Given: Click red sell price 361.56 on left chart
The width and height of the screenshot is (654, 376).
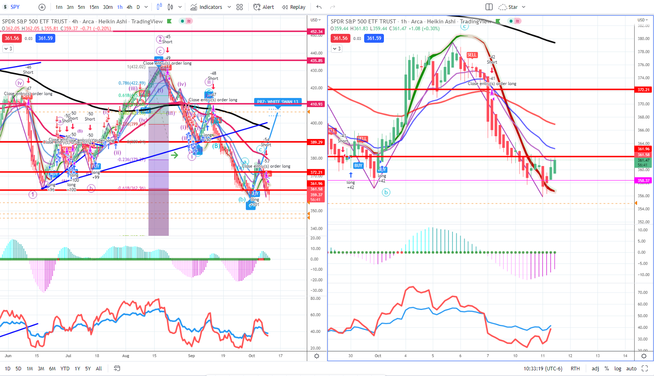Looking at the screenshot, I should point(12,38).
